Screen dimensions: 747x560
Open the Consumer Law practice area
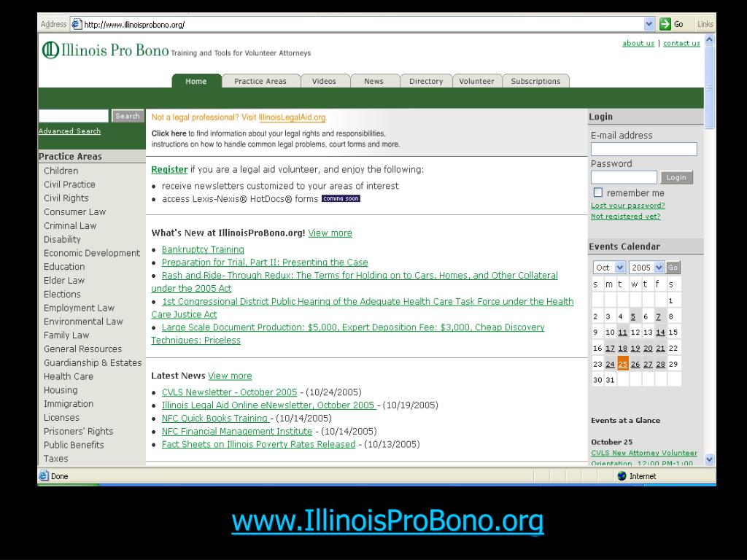tap(75, 212)
